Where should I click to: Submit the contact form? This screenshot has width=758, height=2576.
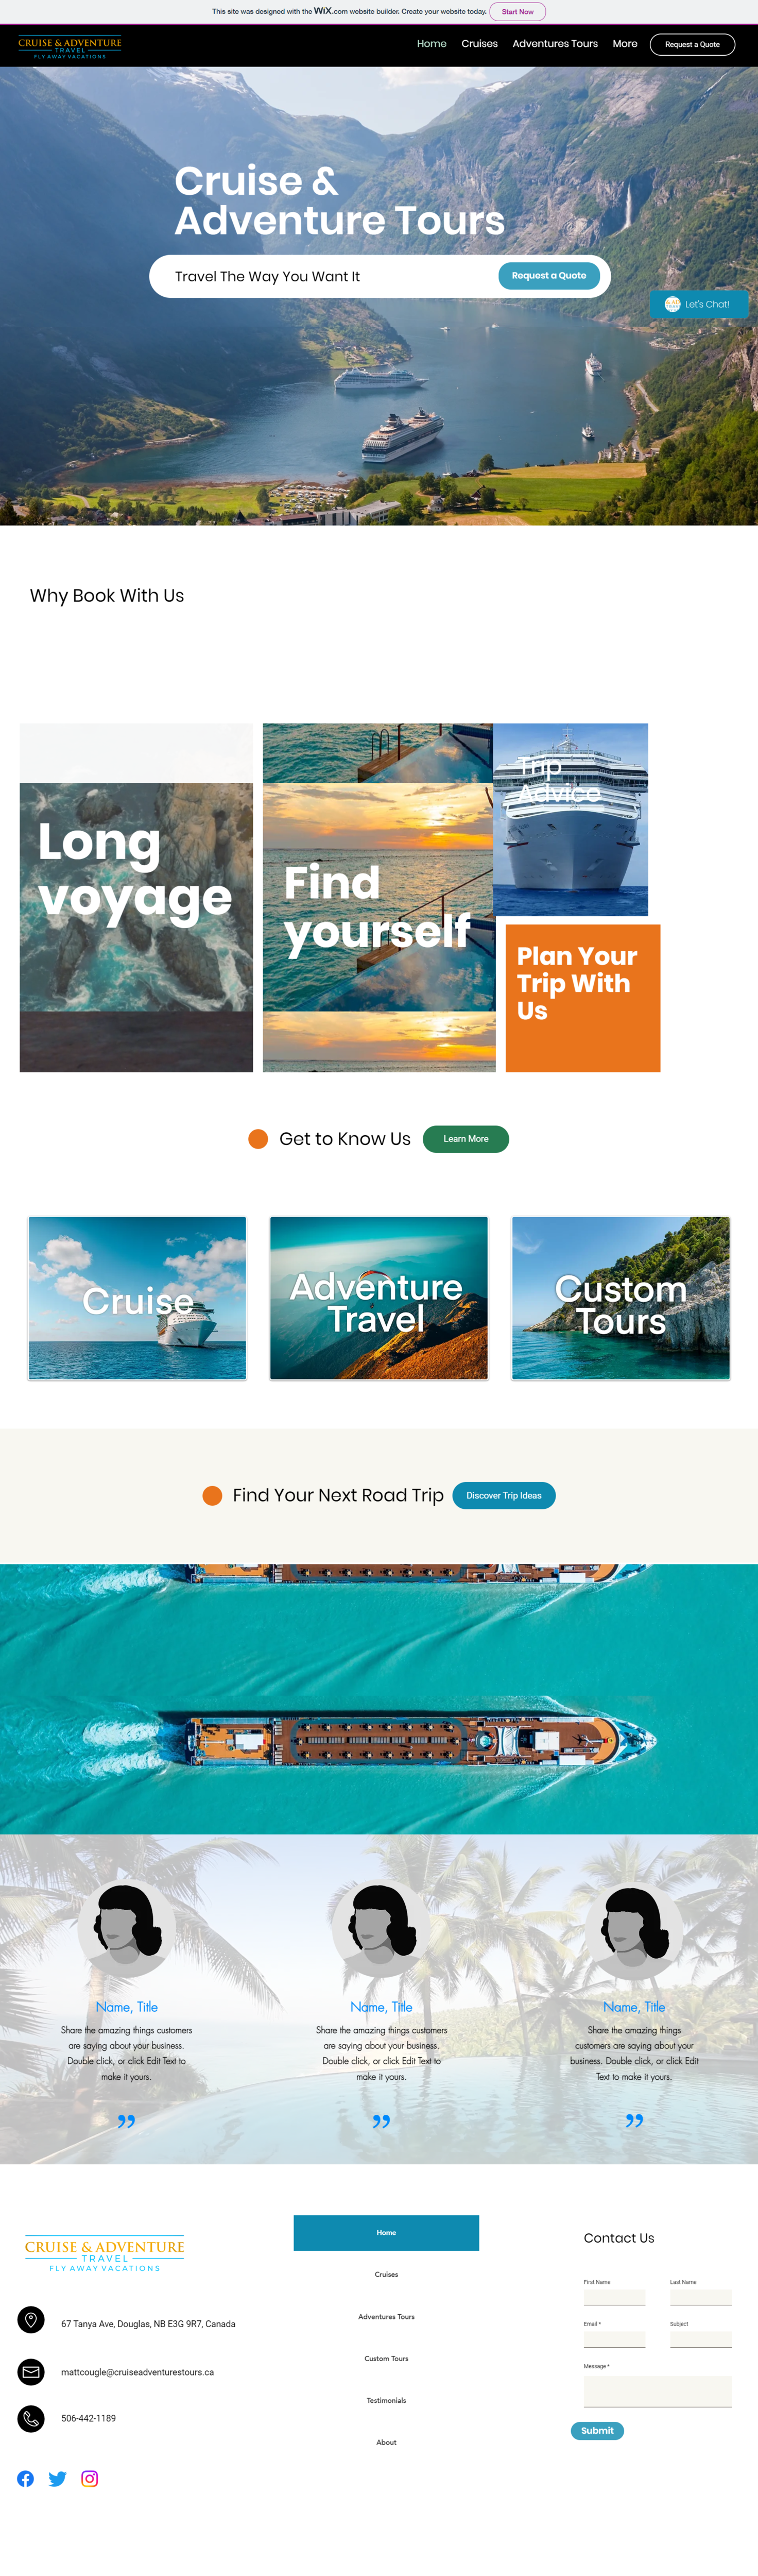coord(597,2430)
